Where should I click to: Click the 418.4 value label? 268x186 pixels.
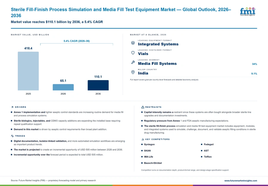pyautogui.click(x=28, y=48)
